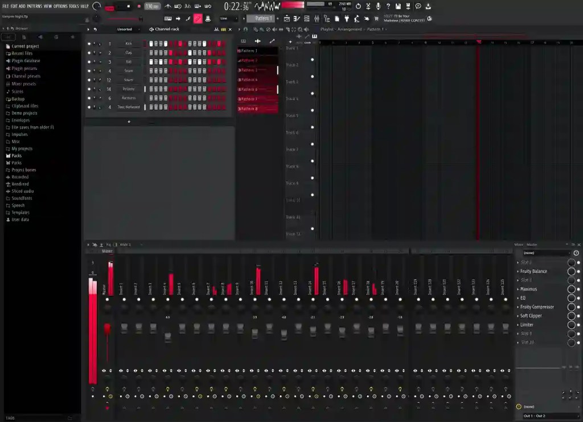Screen dimensions: 583x422
Task: Mute the Kick channel
Action: pos(89,43)
